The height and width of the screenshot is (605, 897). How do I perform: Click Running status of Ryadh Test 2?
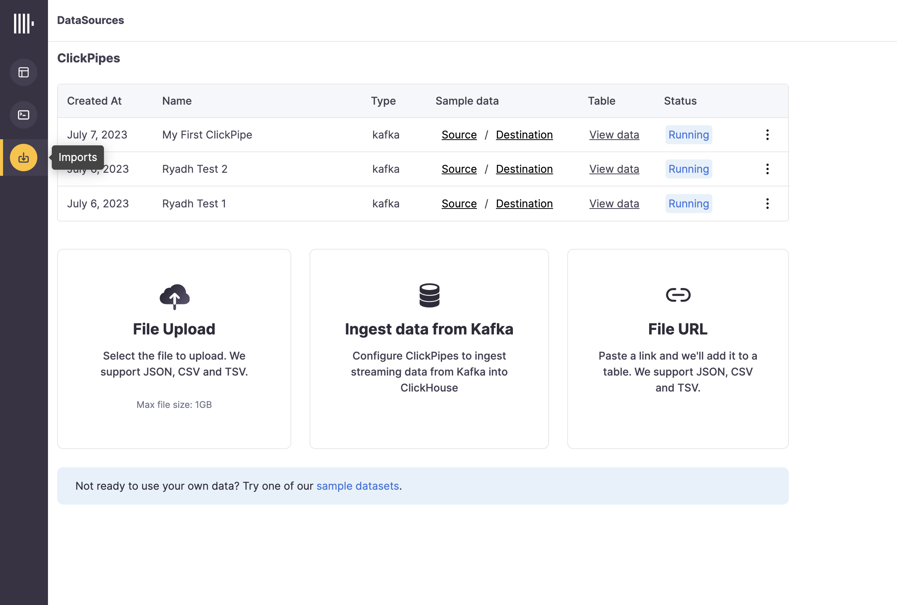tap(689, 169)
